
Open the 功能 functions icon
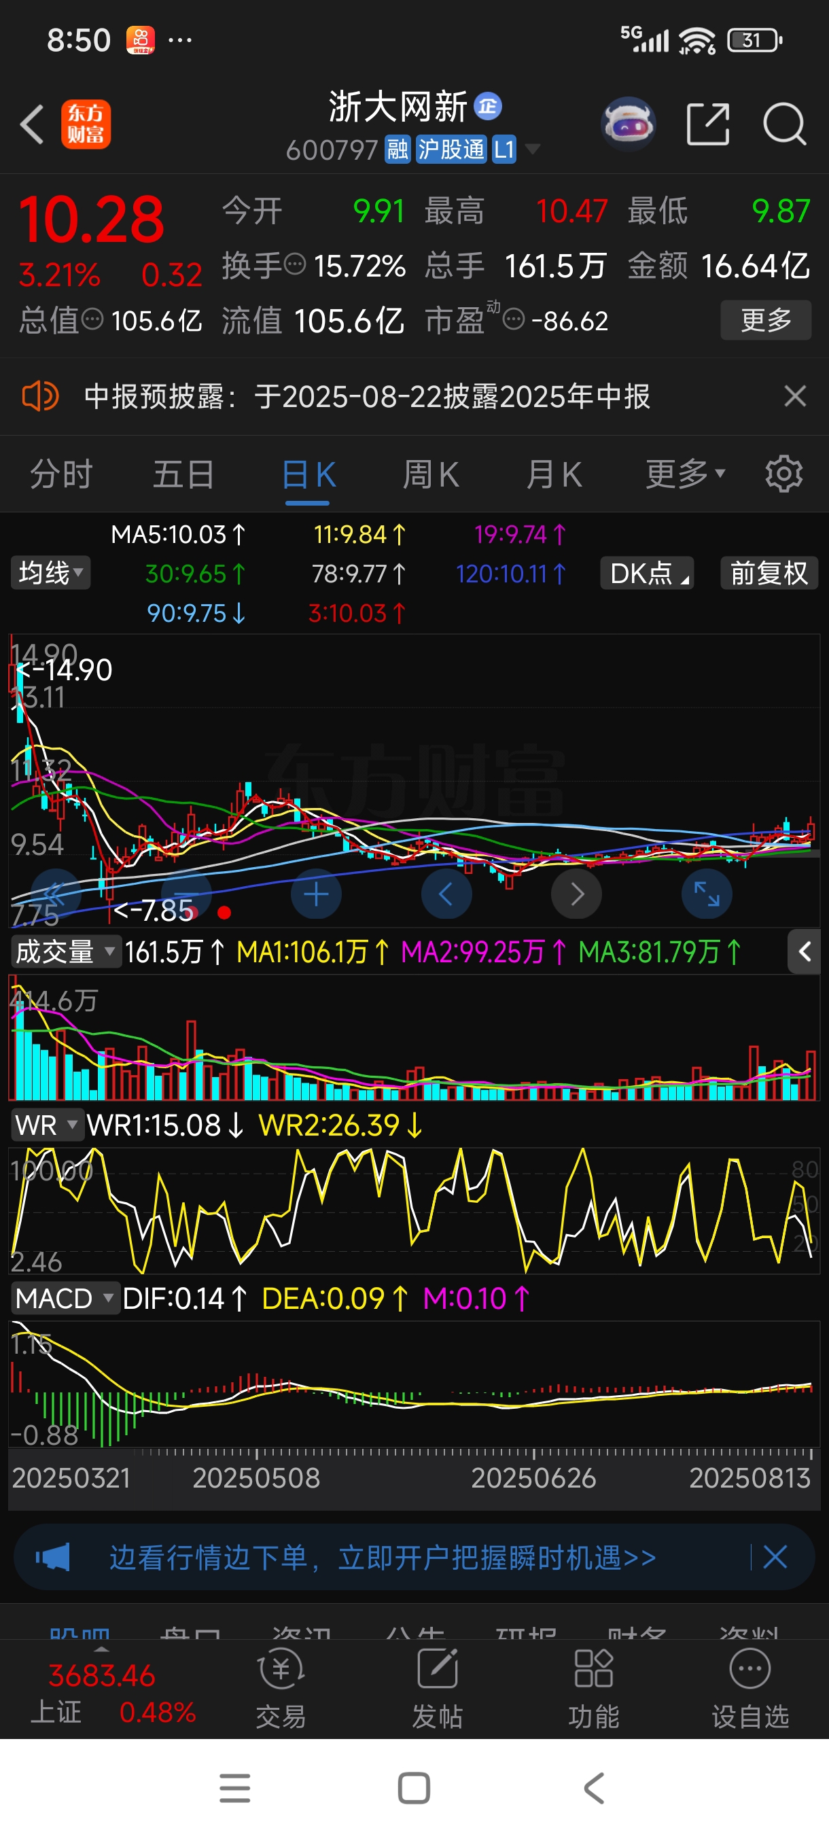point(594,1689)
